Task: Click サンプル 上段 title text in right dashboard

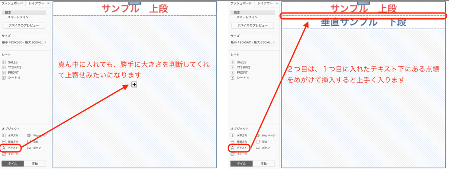Action: 364,8
